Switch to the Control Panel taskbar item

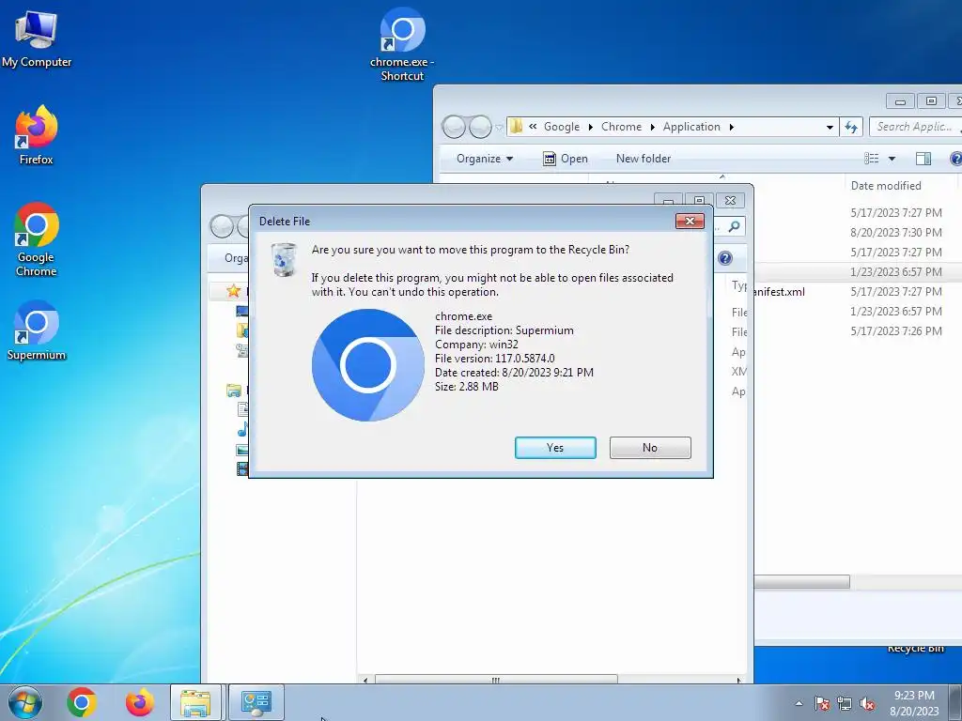pos(256,702)
